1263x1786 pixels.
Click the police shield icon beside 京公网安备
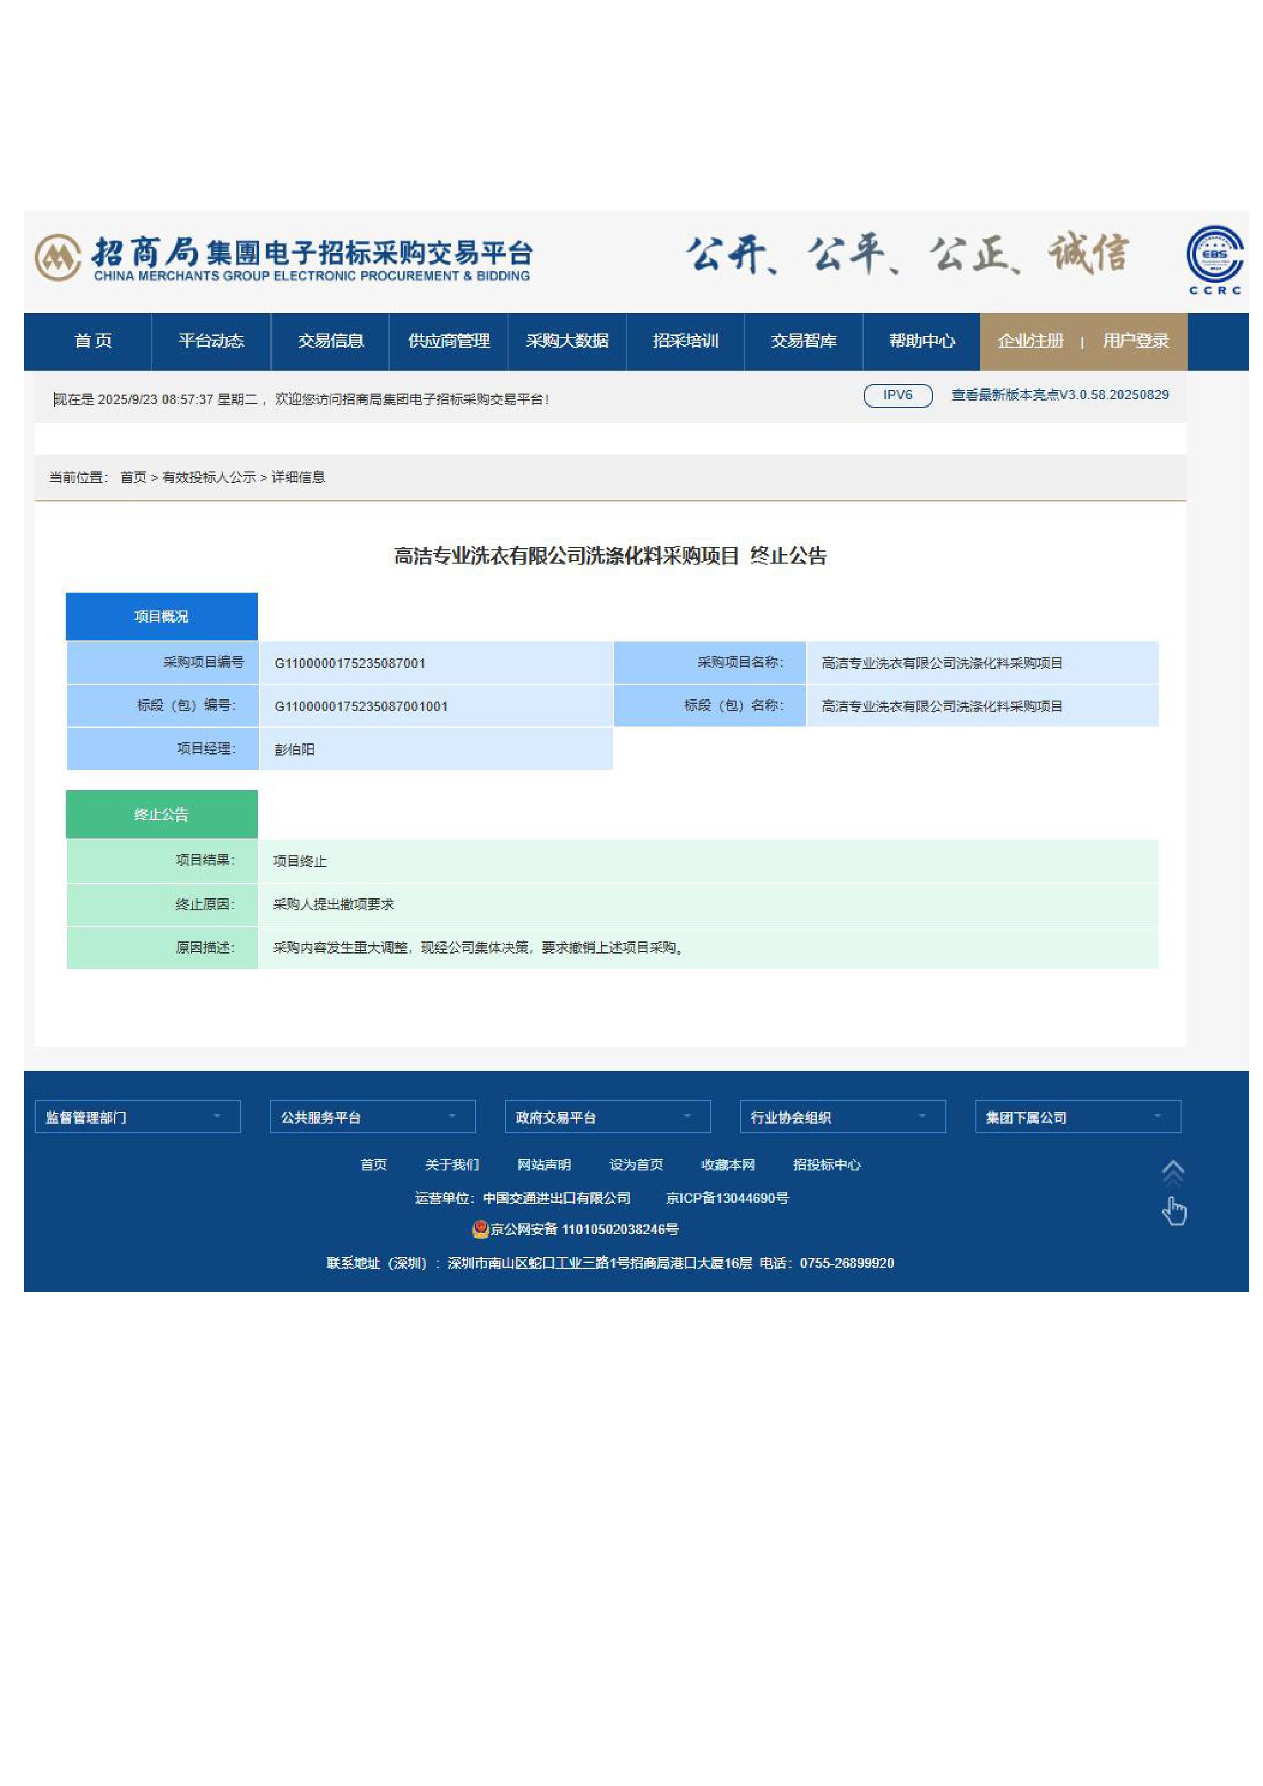(x=481, y=1229)
